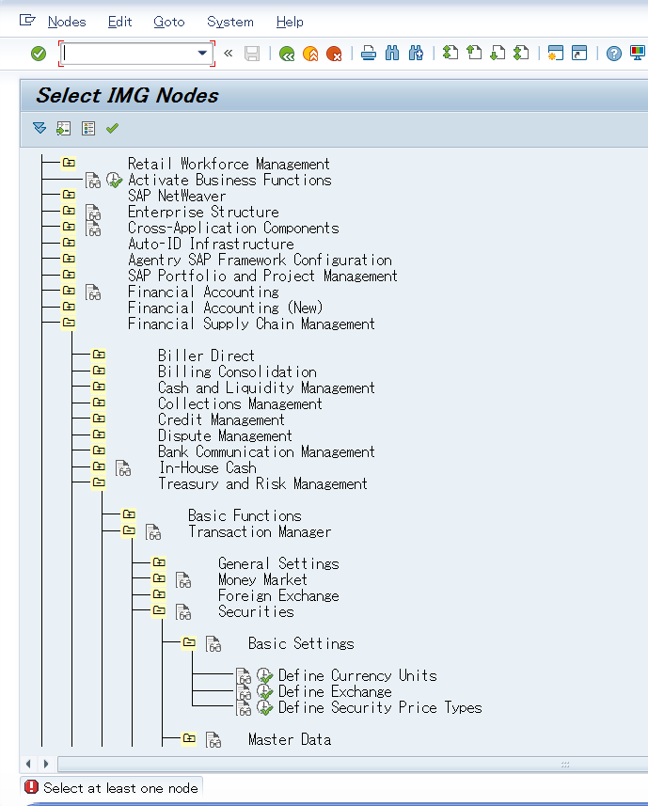Click the green Back arrow icon

[x=287, y=54]
